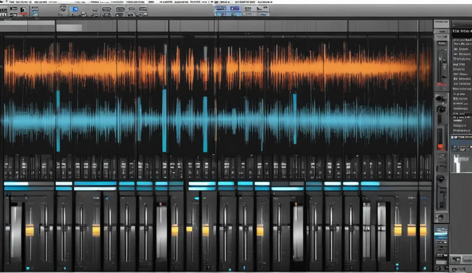Select the blue-highlighted row in right panel list
This screenshot has width=472, height=273.
coord(461,137)
